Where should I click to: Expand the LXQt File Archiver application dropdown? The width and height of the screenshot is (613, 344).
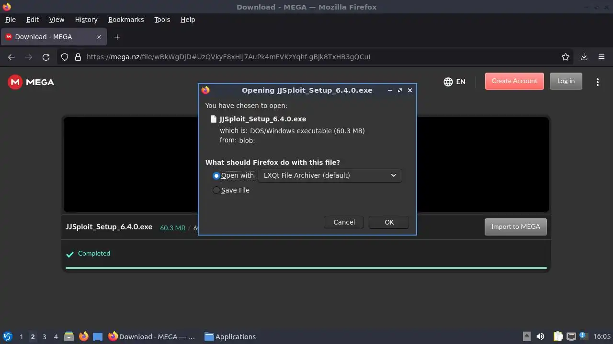click(x=329, y=175)
